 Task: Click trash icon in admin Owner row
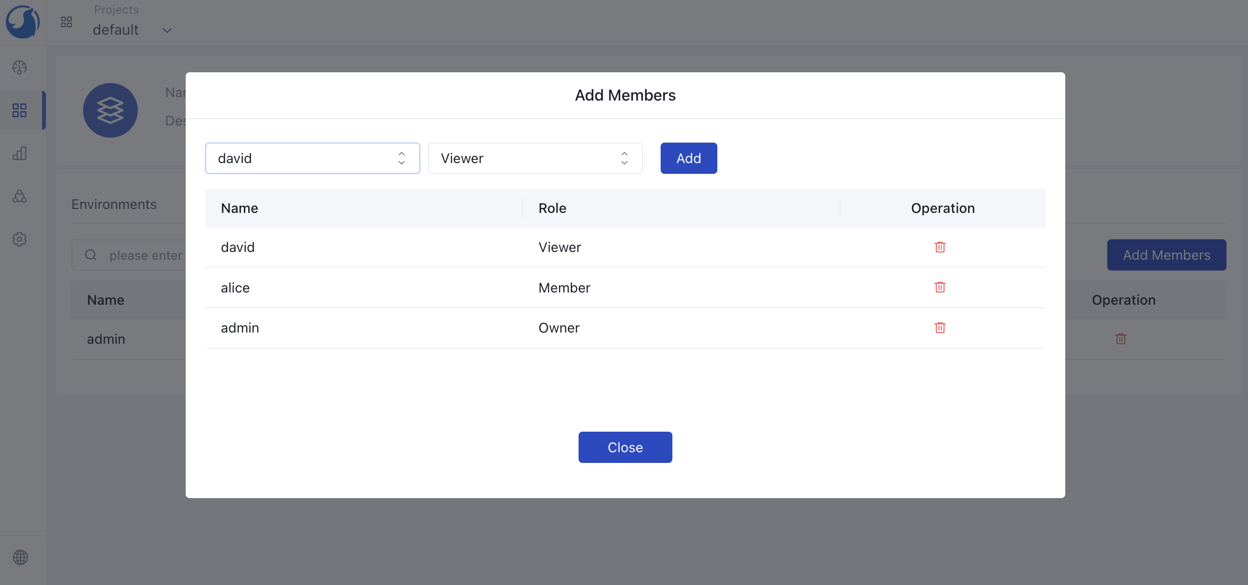coord(940,328)
